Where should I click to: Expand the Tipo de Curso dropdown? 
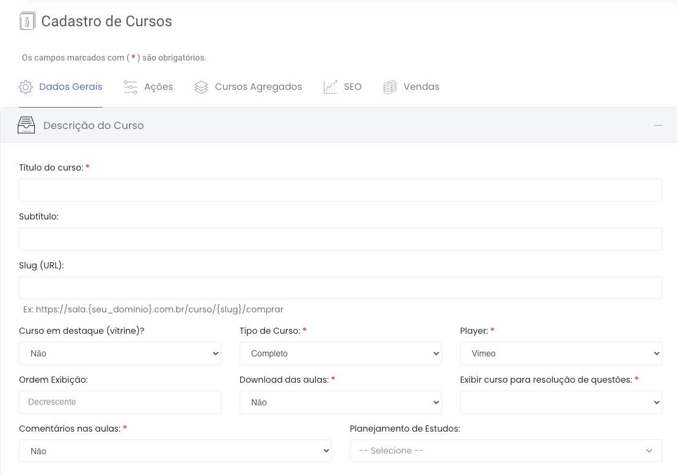(x=340, y=353)
